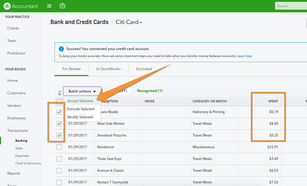
Task: Click the $7.55 spent amount
Action: [x=274, y=182]
